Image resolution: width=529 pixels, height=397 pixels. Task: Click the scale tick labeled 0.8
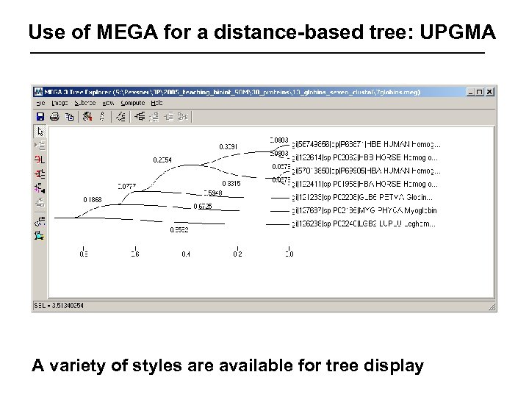pos(84,254)
